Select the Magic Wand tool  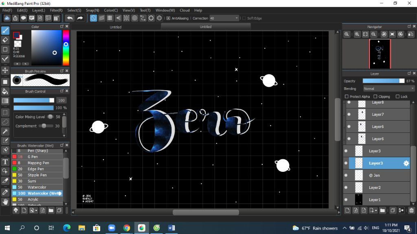5,131
